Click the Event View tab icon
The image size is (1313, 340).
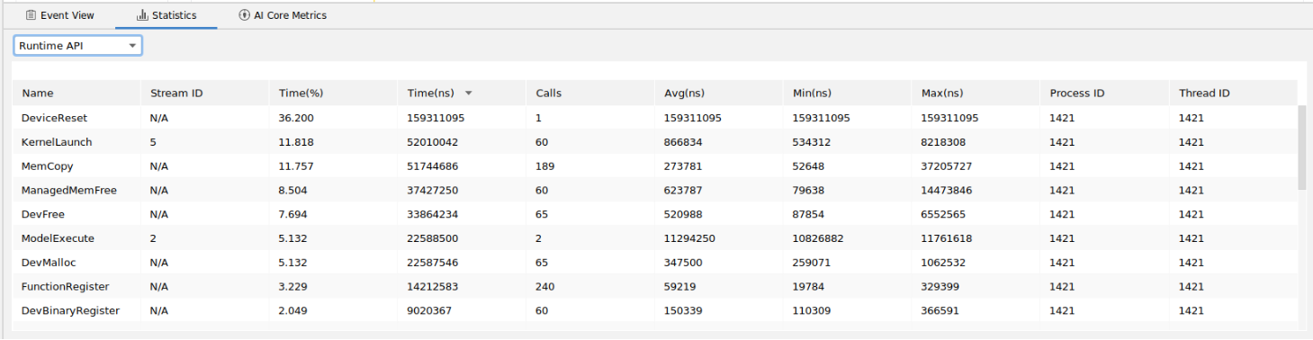click(x=31, y=15)
